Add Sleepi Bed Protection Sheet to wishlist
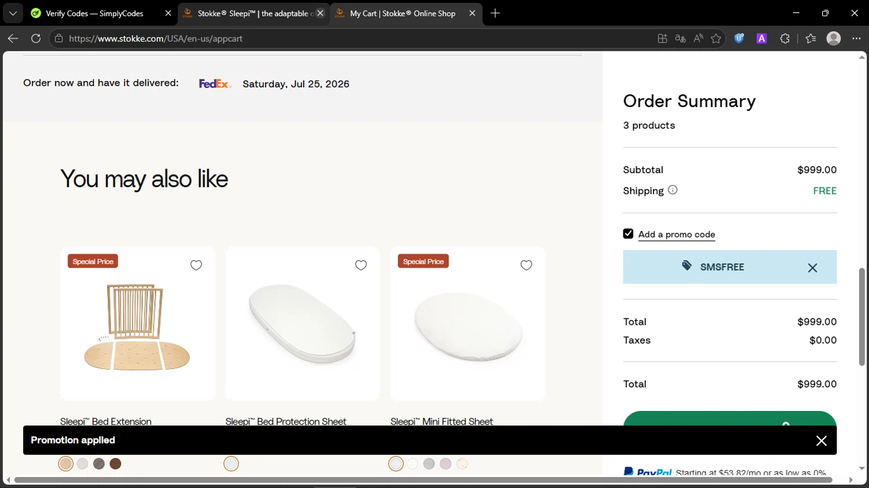 361,265
